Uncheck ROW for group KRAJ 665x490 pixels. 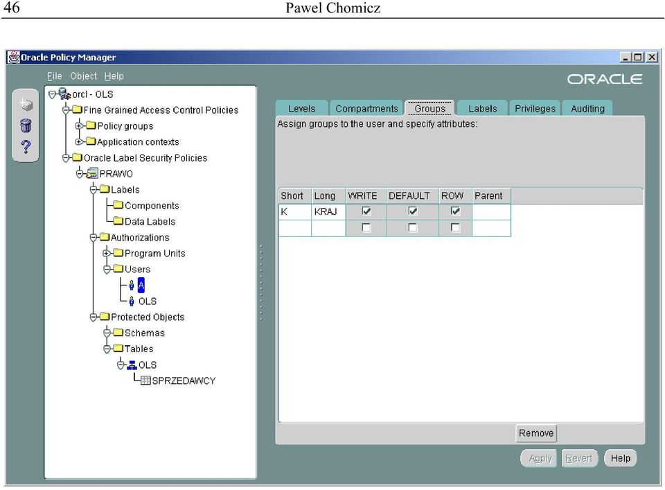pyautogui.click(x=455, y=211)
